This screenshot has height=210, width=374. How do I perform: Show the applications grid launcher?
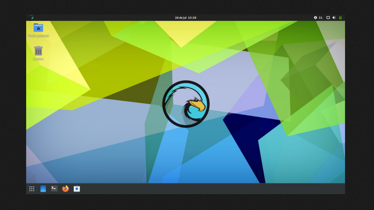tap(32, 189)
